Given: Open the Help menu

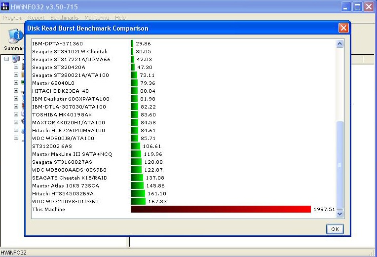Looking at the screenshot, I should 120,18.
